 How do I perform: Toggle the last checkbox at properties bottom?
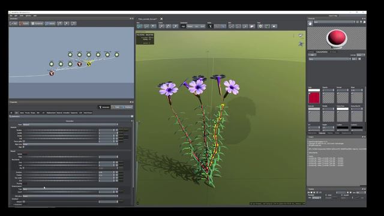click(x=24, y=202)
